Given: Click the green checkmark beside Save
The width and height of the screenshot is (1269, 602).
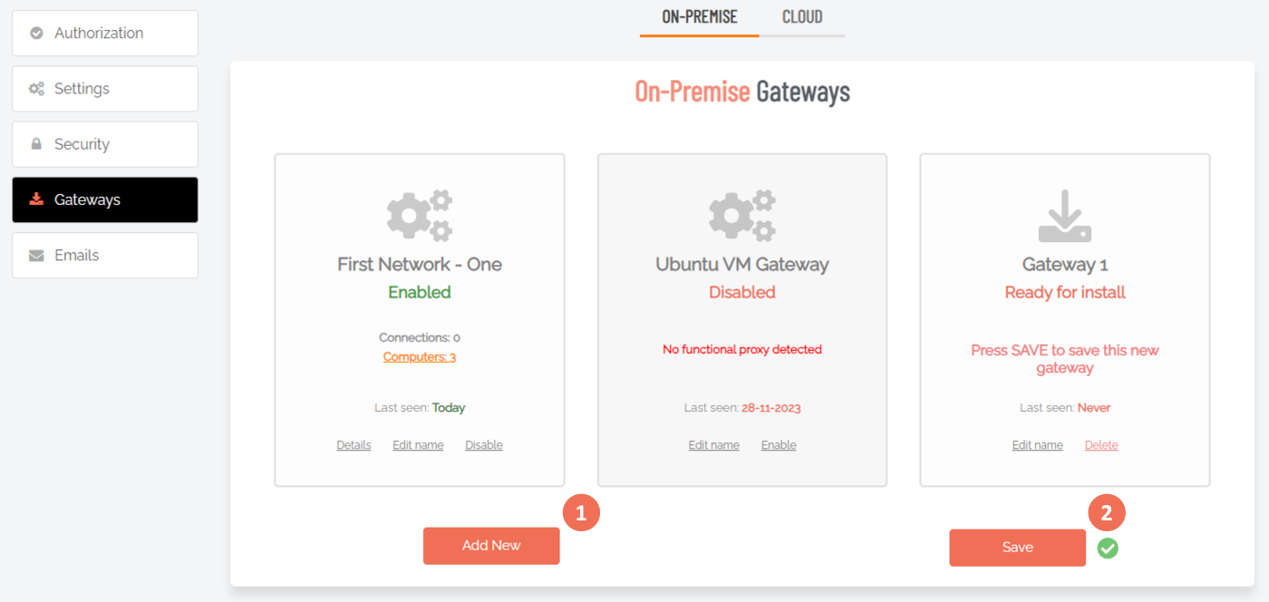Looking at the screenshot, I should [x=1108, y=548].
